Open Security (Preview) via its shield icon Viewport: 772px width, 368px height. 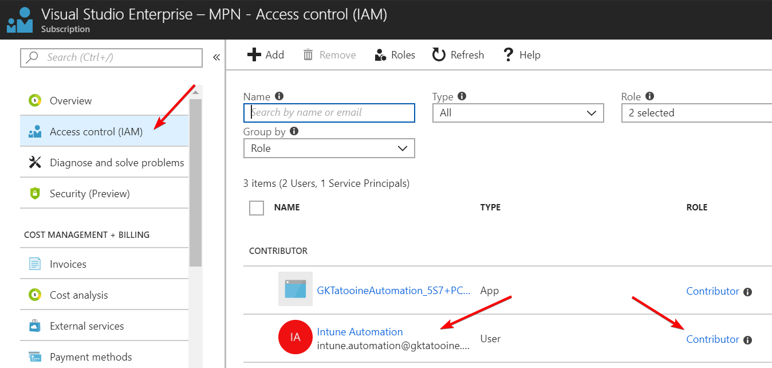(x=35, y=193)
